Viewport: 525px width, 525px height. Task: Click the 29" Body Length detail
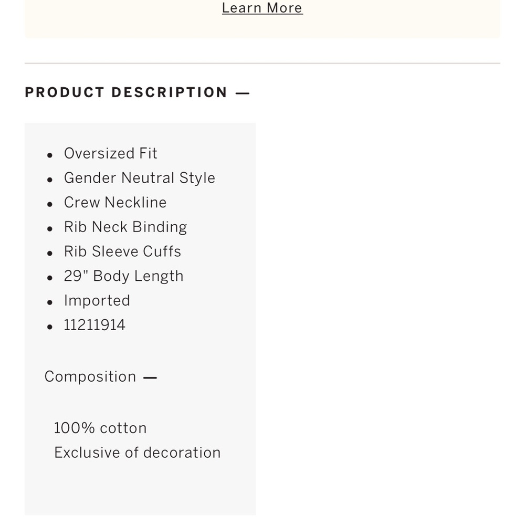(x=123, y=276)
